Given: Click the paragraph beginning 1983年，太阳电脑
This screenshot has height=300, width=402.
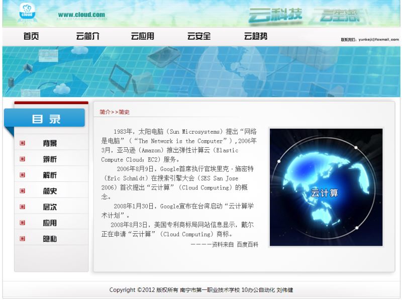Looking at the screenshot, I should point(179,145).
